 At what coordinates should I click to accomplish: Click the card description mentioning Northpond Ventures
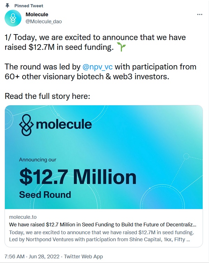coord(101,236)
